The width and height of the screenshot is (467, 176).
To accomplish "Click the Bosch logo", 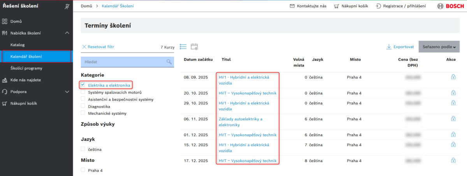I will click(450, 6).
